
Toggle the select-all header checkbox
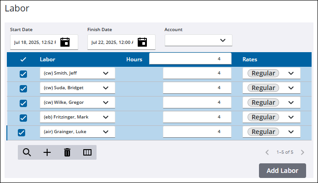click(x=23, y=59)
